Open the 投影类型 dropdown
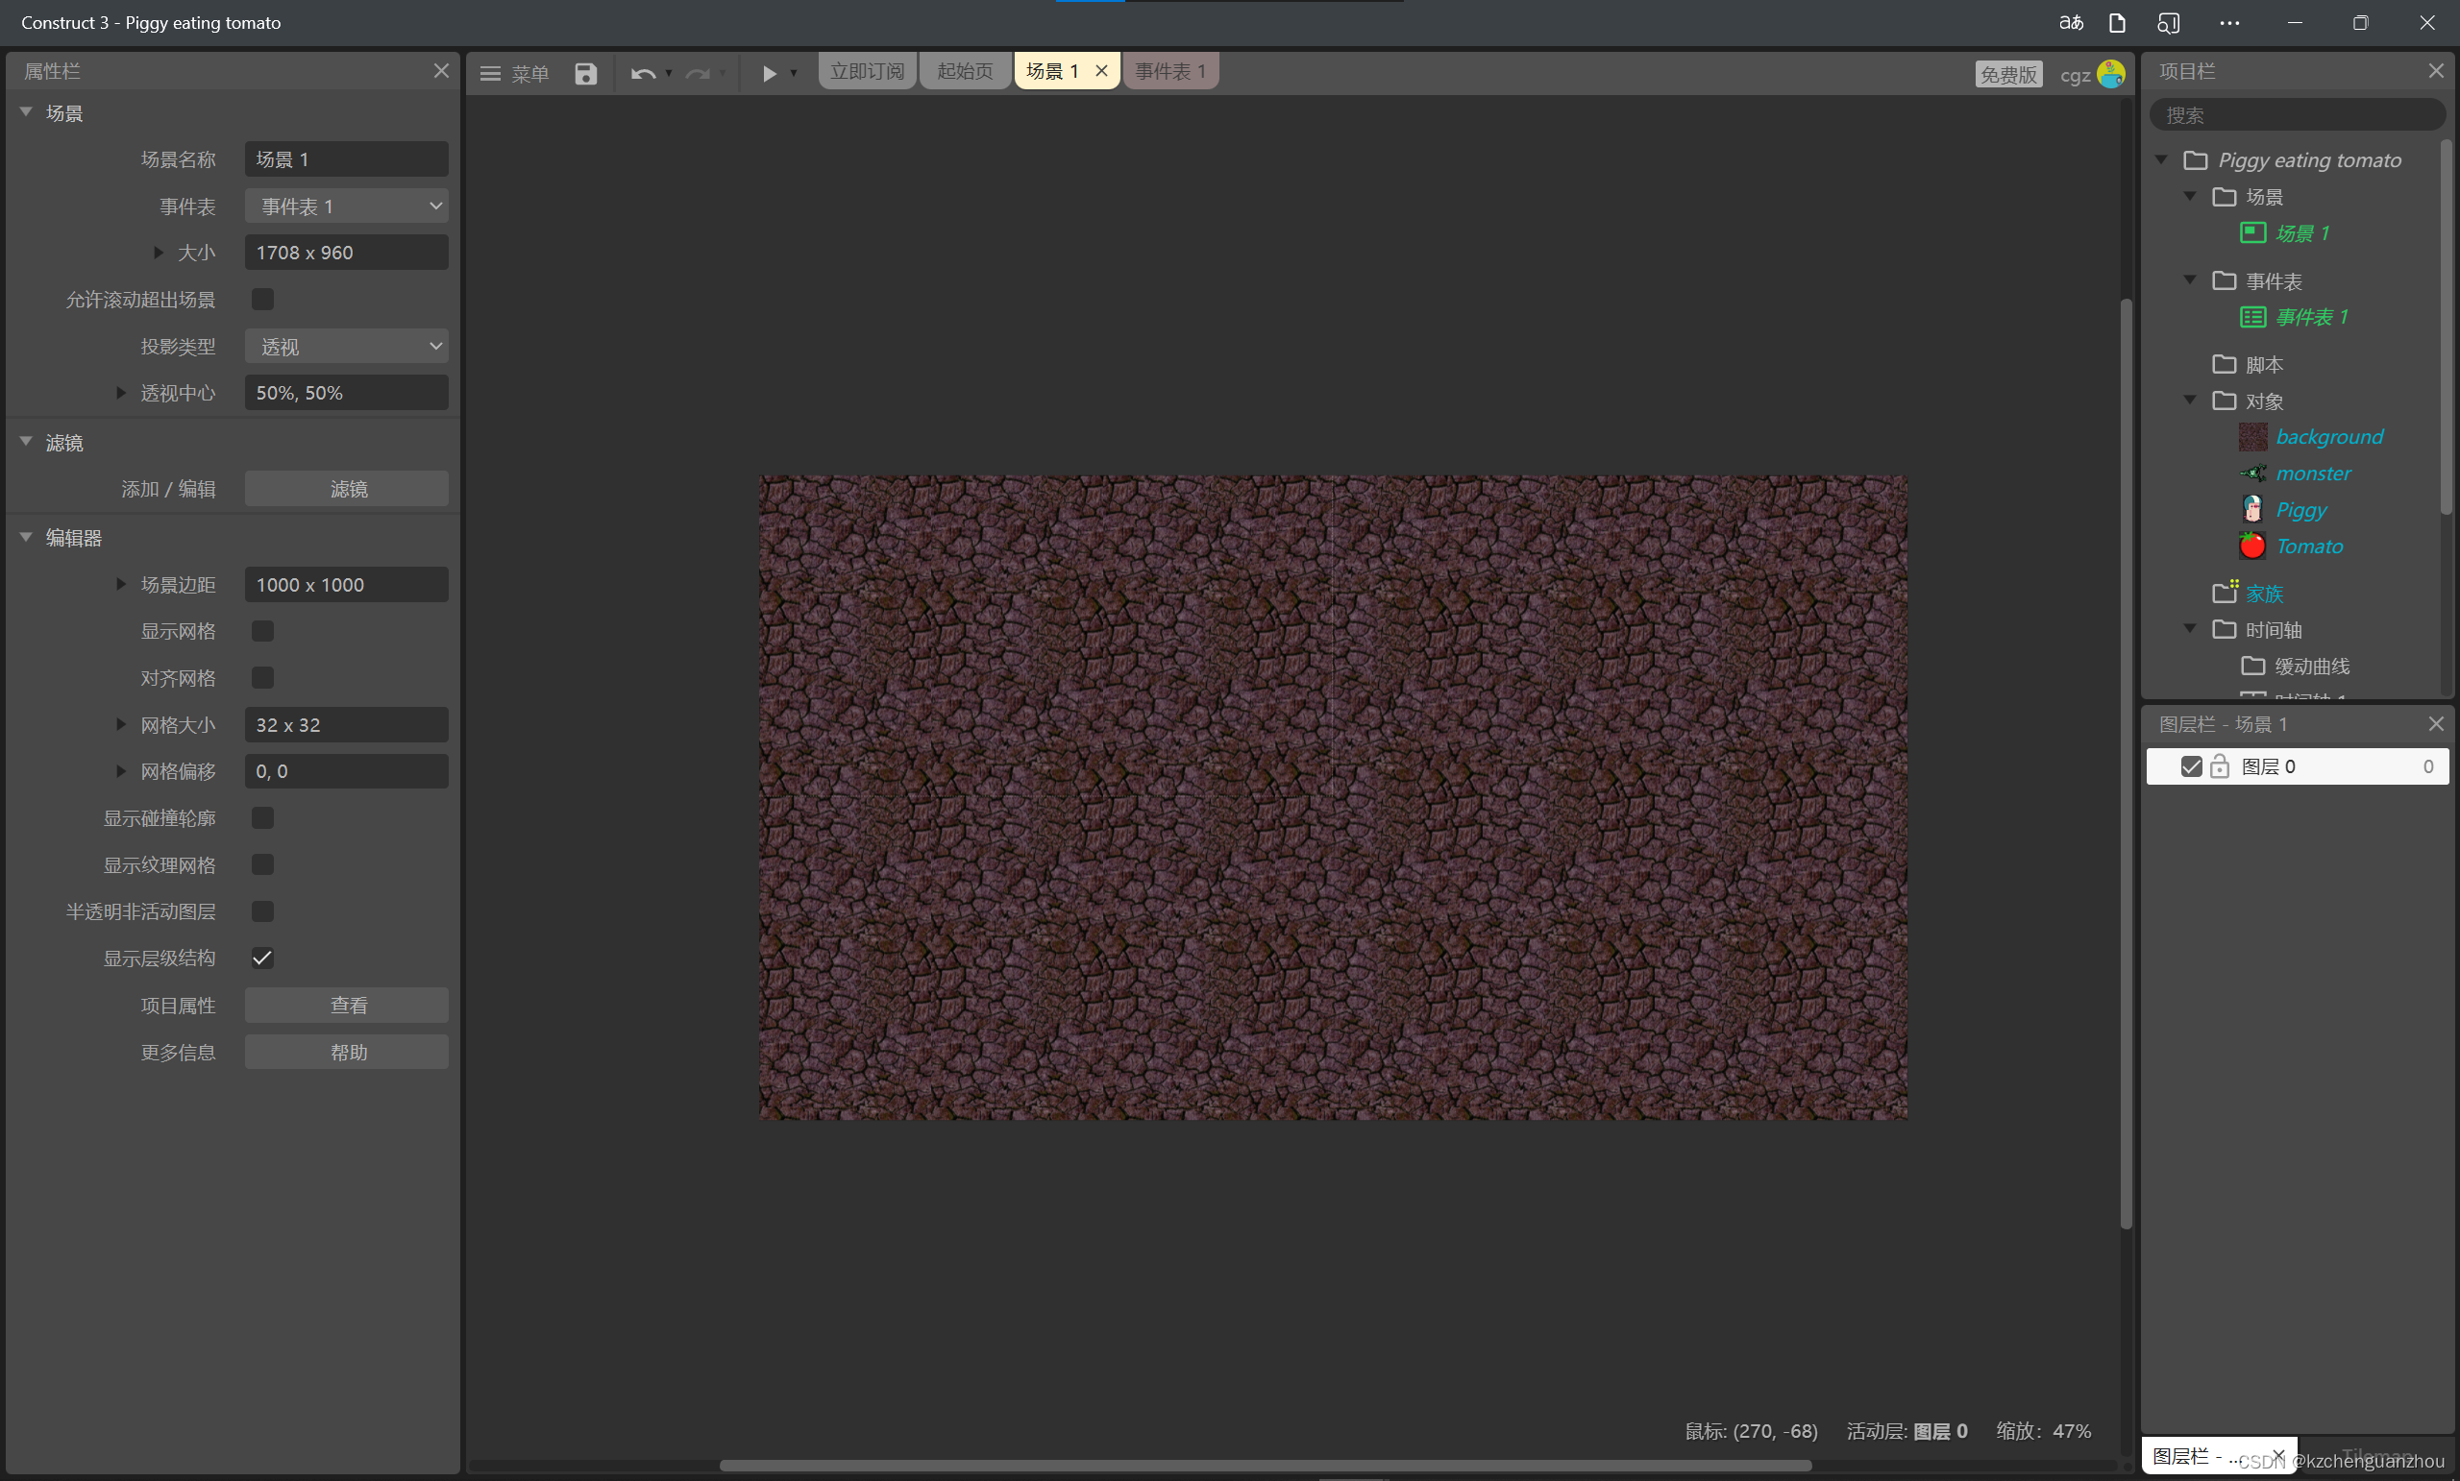 (347, 347)
